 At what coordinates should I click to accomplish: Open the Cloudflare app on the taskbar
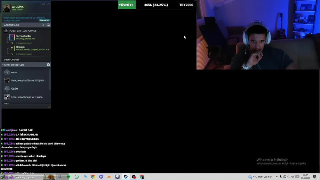point(109,177)
